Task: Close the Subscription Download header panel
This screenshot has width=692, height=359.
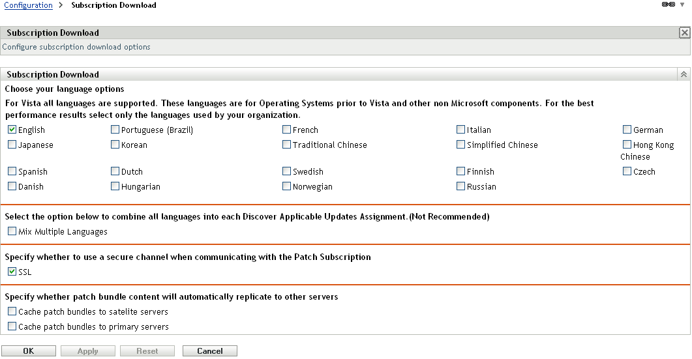Action: point(684,33)
